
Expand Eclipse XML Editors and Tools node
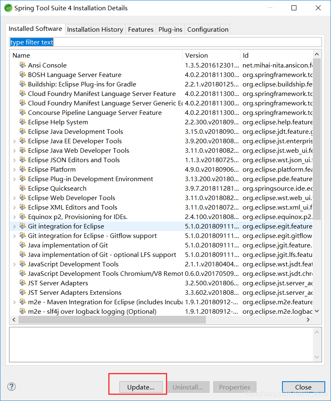[14, 207]
